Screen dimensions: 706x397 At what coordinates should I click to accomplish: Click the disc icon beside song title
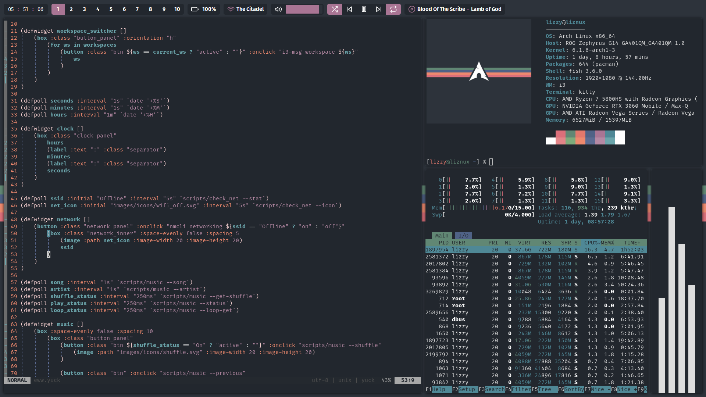(412, 9)
